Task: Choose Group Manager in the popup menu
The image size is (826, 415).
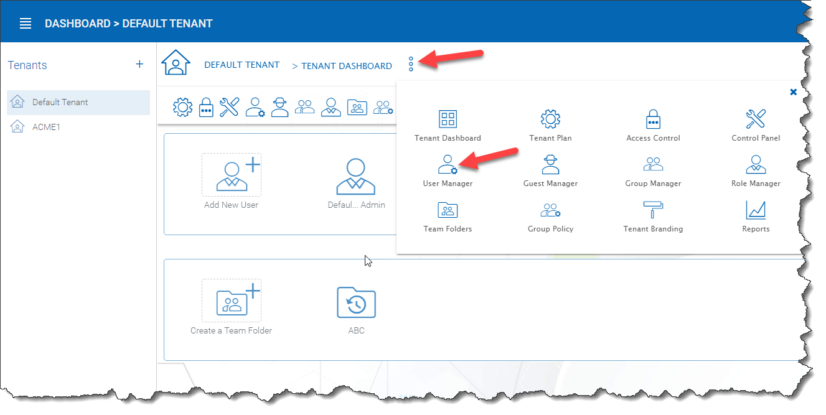Action: pos(653,170)
